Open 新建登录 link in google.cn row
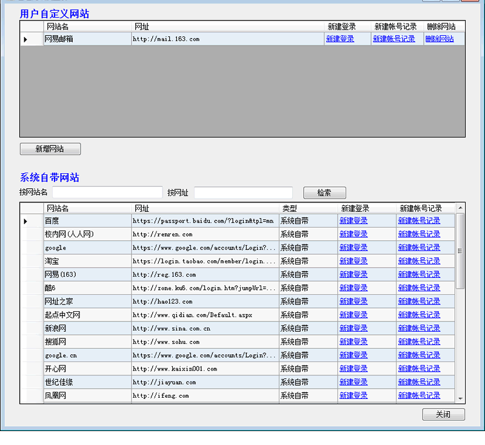 [x=353, y=355]
